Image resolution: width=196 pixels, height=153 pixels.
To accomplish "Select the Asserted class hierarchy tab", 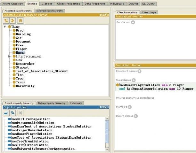I will coord(18,11).
